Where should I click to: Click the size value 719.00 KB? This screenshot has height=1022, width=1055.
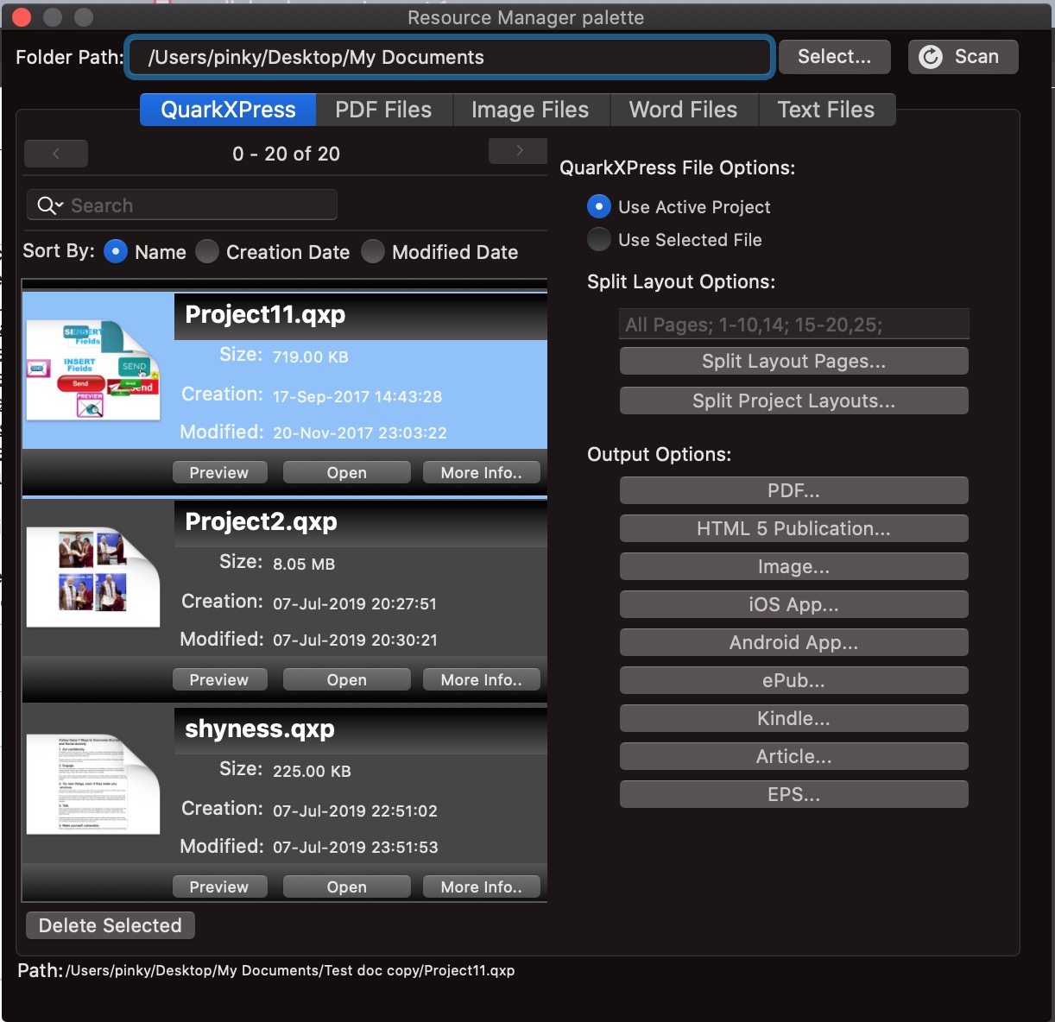pos(311,356)
